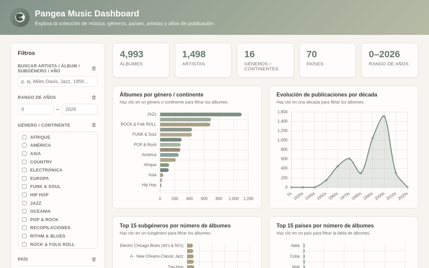This screenshot has width=429, height=268.
Task: Check the AMÉRICA checkbox
Action: pyautogui.click(x=24, y=145)
